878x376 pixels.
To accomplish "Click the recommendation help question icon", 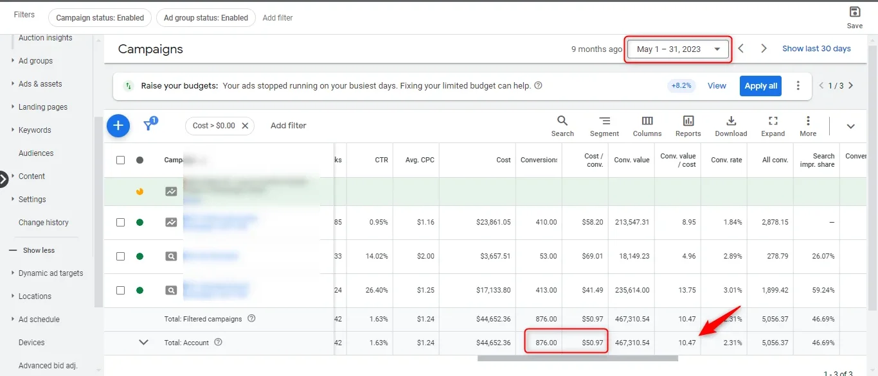I will coord(539,85).
